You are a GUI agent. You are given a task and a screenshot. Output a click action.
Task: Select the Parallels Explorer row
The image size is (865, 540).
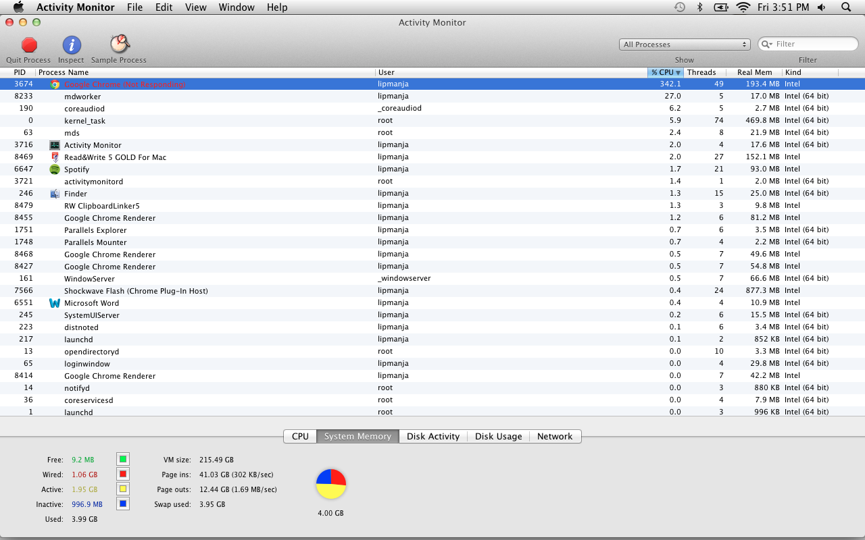click(432, 230)
